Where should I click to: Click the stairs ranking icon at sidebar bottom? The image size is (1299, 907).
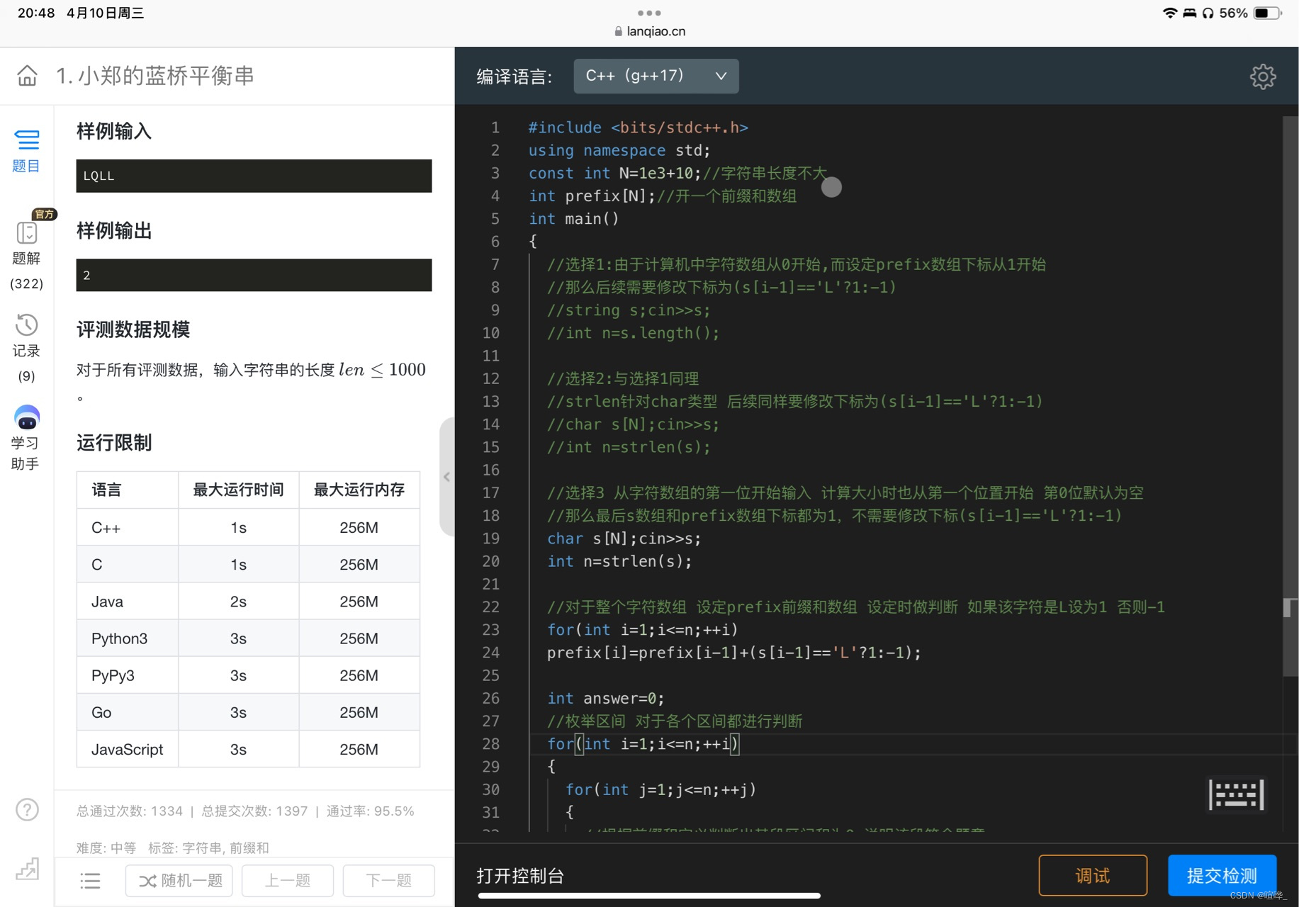tap(27, 869)
